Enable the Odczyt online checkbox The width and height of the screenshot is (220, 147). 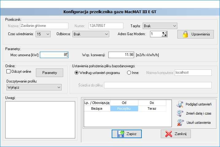(x=8, y=72)
